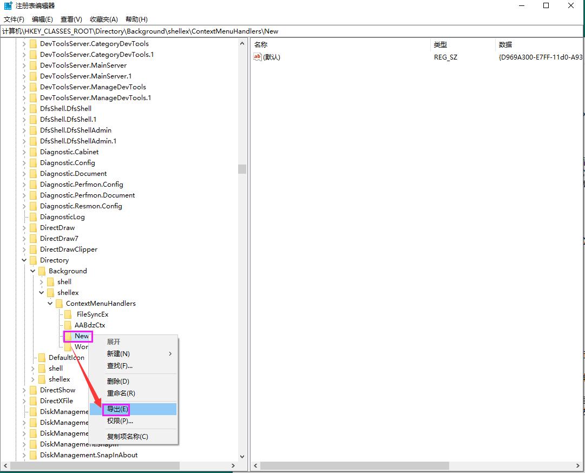Click the REG_SZ type cell
585x473 pixels.
[x=445, y=57]
